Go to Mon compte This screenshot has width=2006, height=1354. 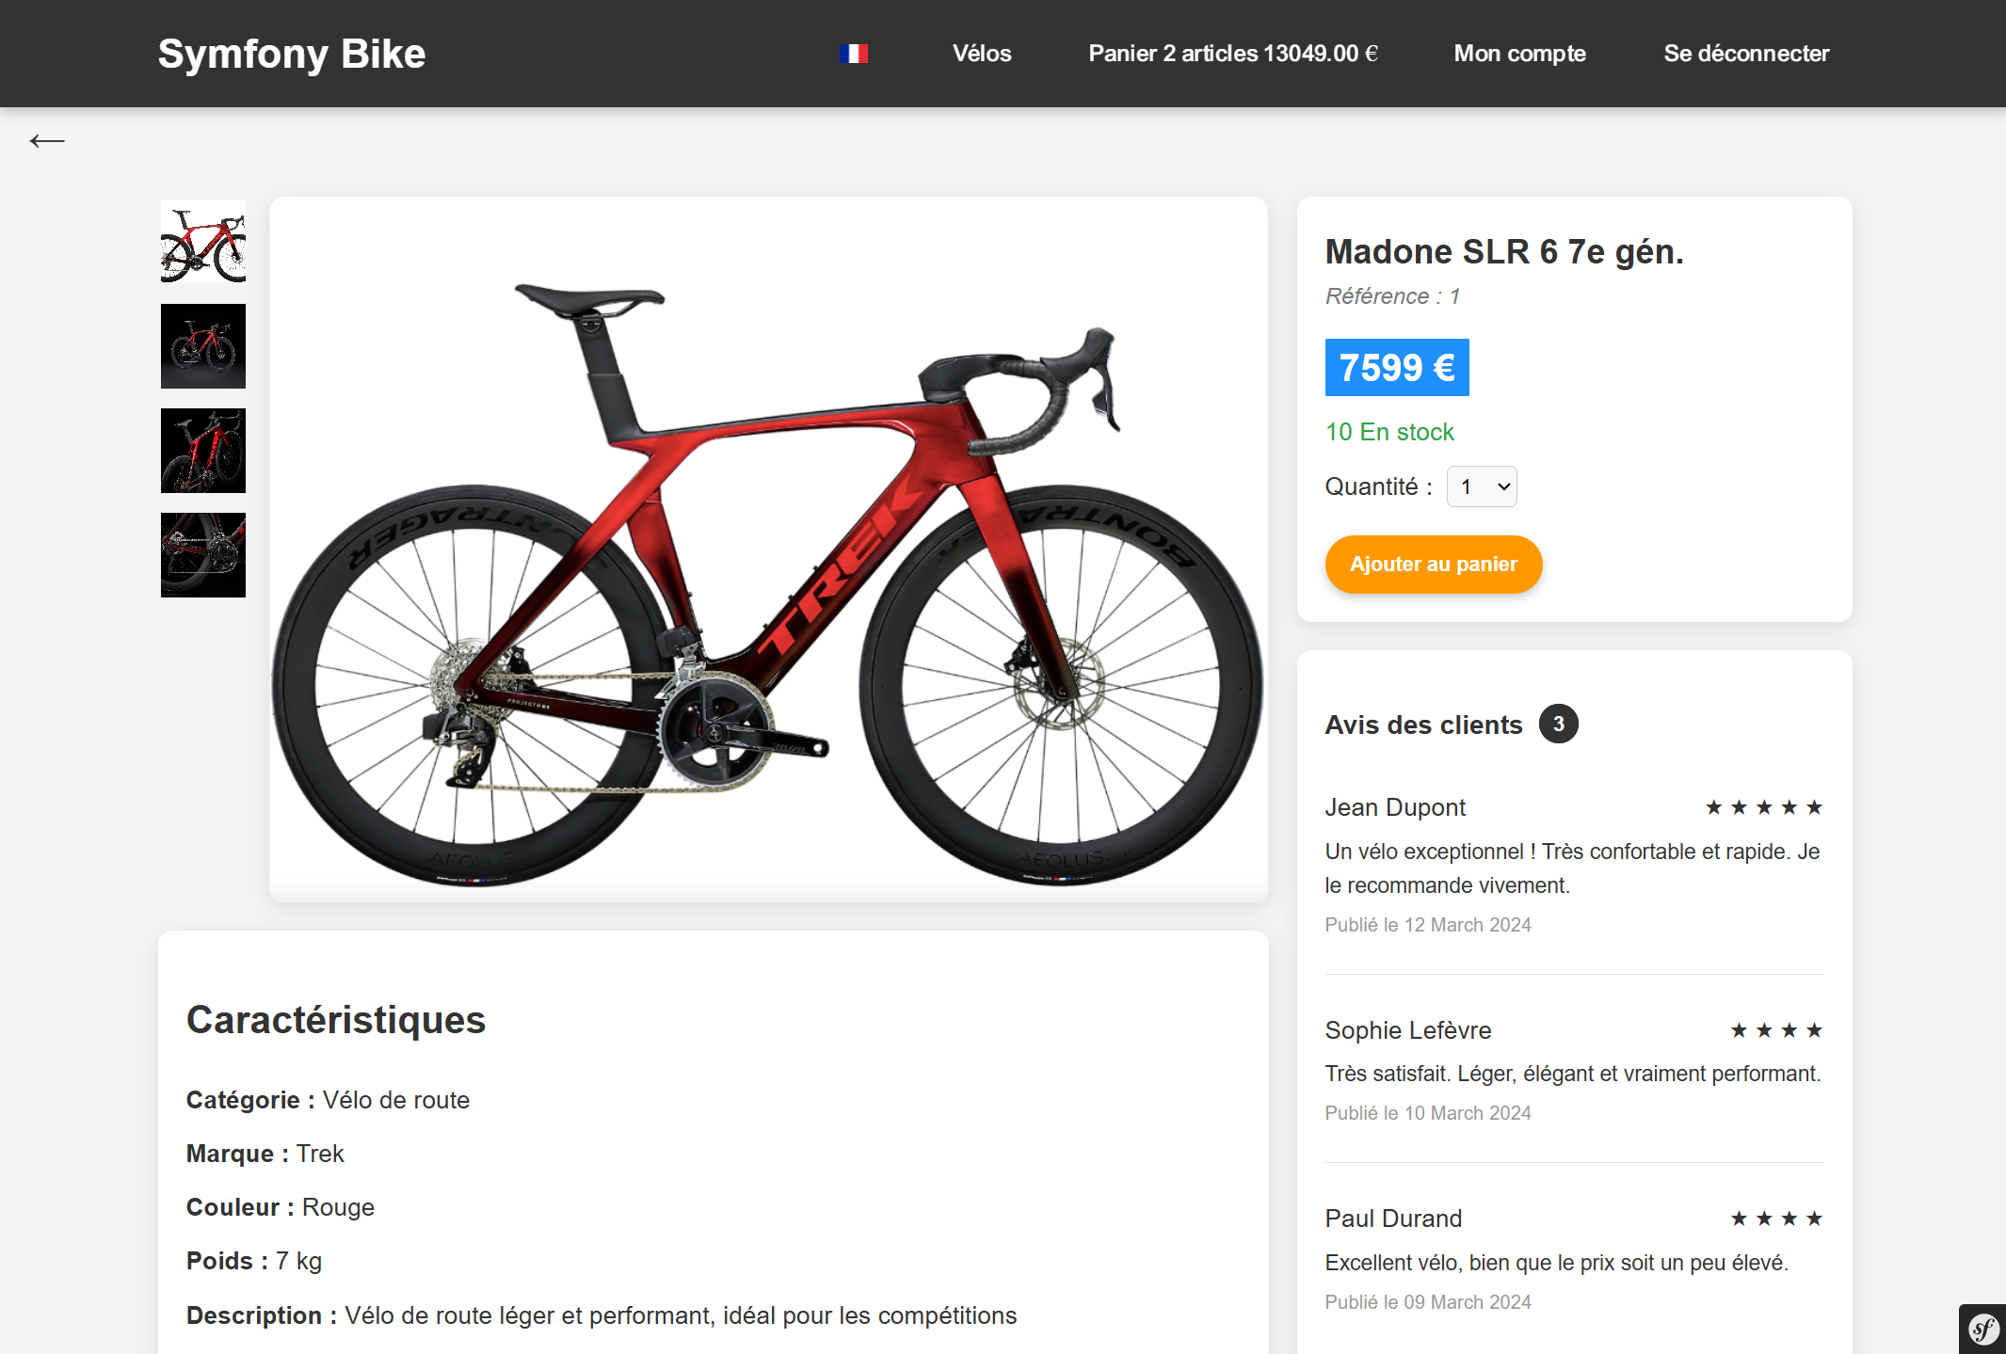(1518, 54)
